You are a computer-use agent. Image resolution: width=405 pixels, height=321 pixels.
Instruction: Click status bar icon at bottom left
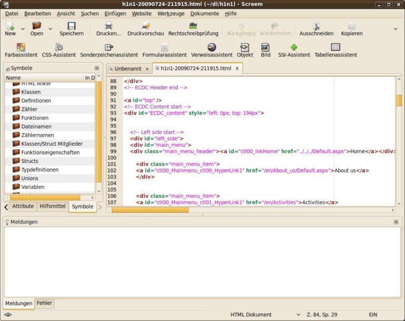[8, 315]
